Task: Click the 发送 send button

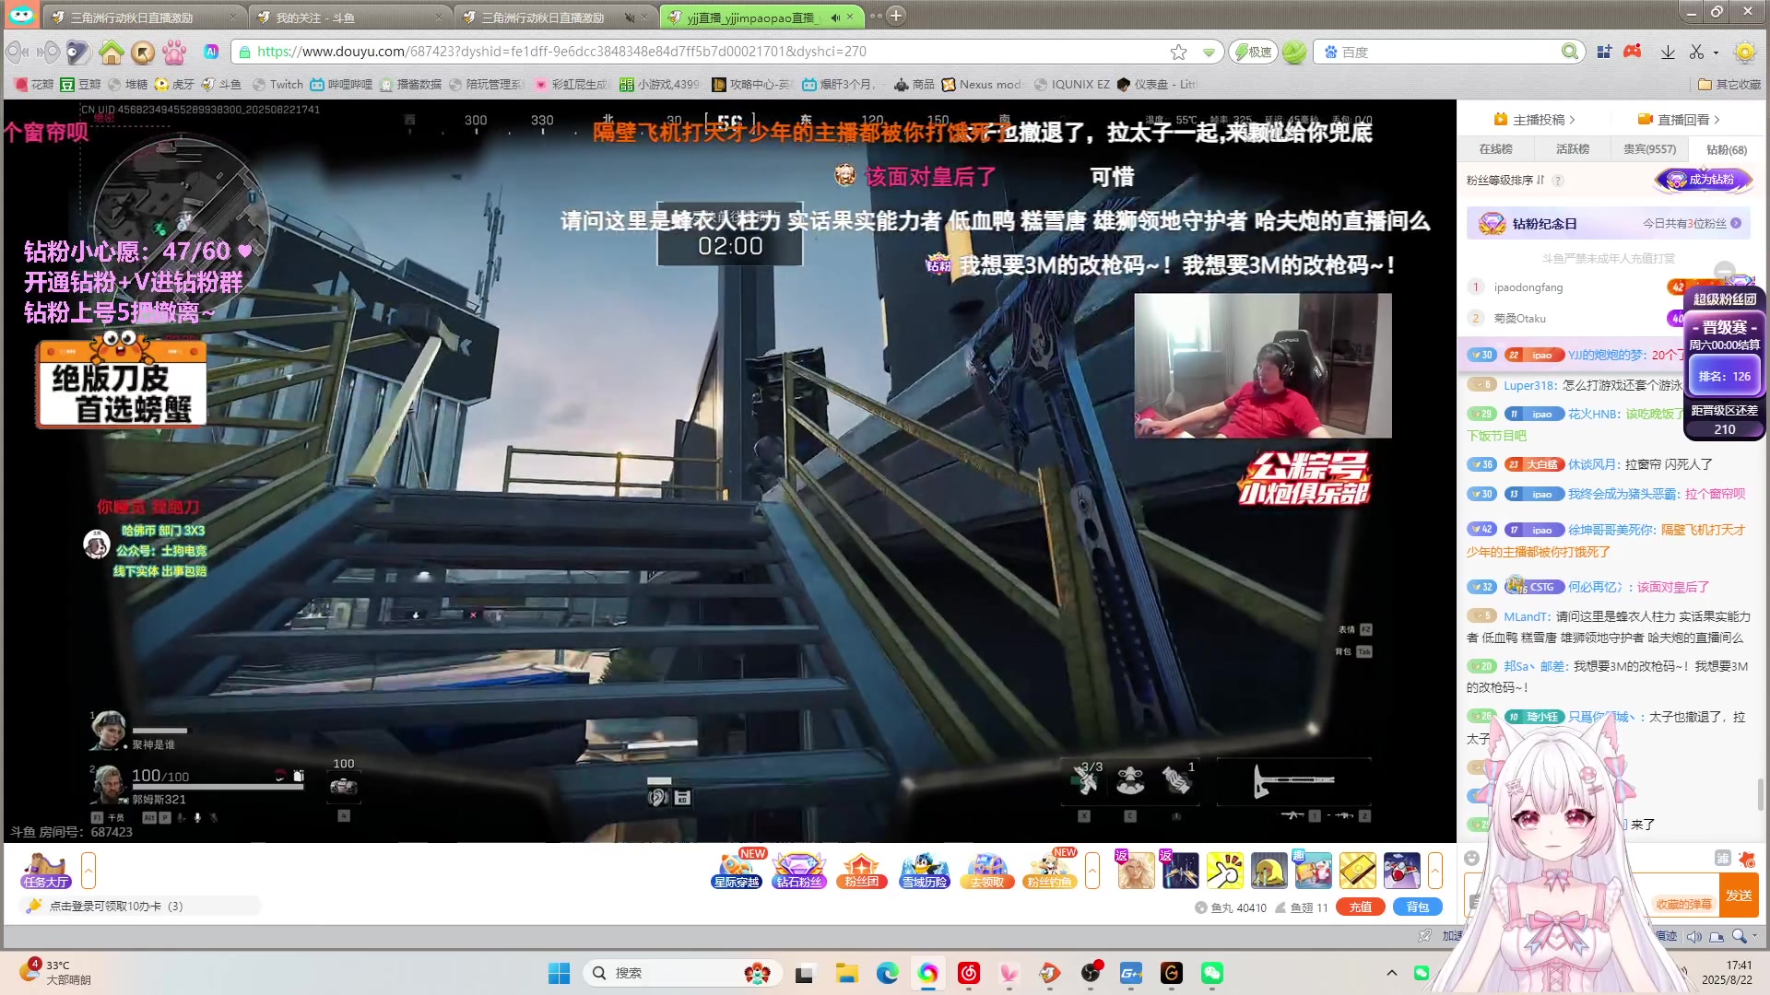Action: click(1739, 895)
